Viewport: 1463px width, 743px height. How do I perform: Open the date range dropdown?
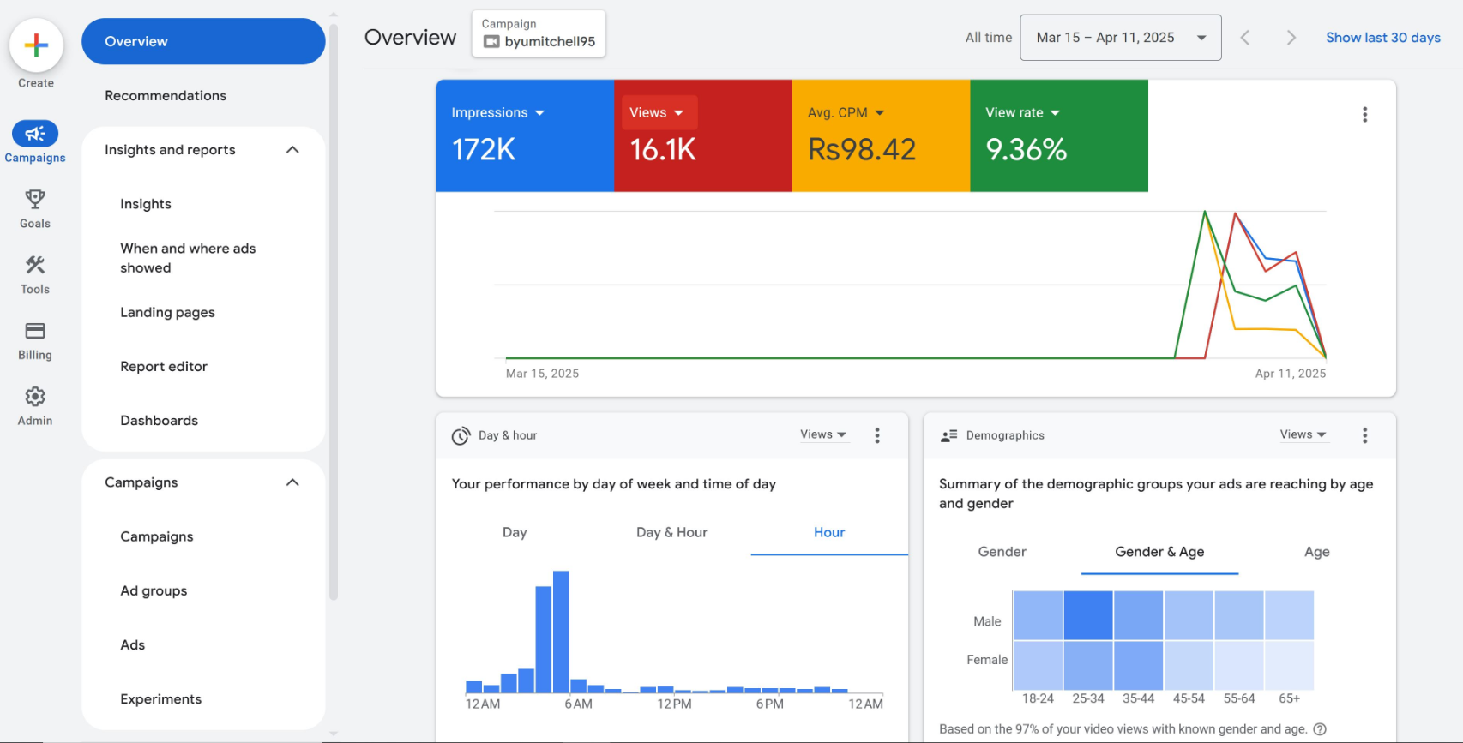point(1120,38)
